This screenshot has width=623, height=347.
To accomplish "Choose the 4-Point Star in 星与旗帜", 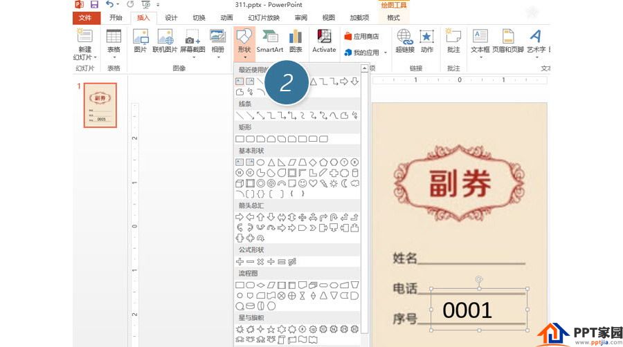I will pos(261,329).
